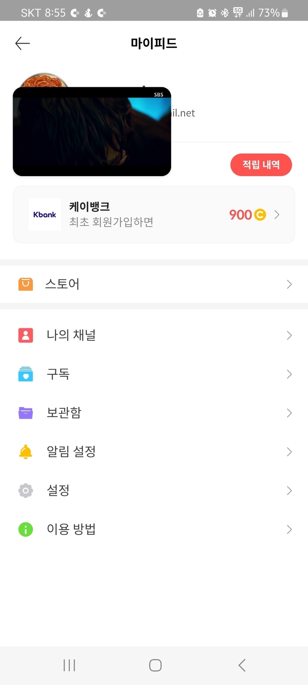Tap the orange Store bag icon
Image resolution: width=308 pixels, height=685 pixels.
pyautogui.click(x=26, y=284)
